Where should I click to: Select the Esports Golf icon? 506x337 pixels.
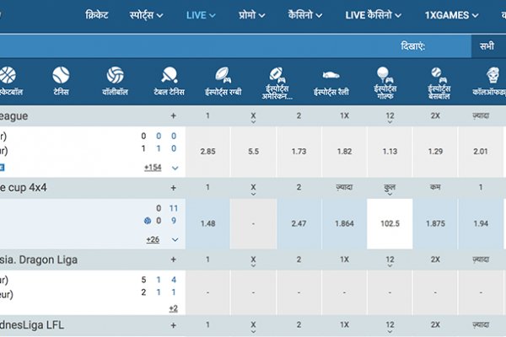click(384, 74)
